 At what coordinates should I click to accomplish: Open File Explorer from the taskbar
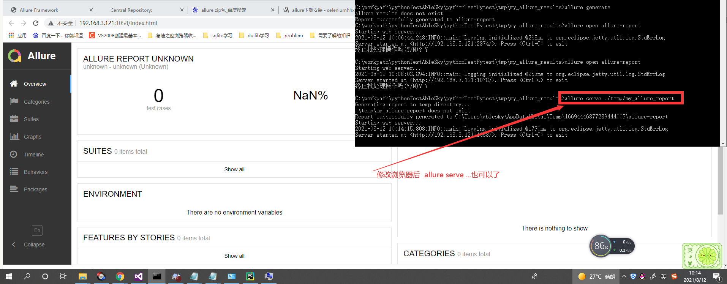point(82,276)
